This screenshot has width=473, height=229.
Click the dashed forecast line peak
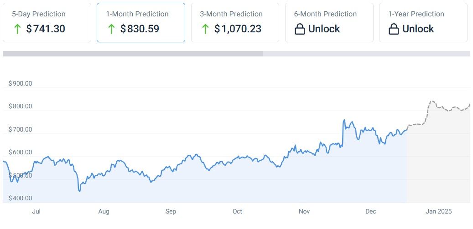tap(431, 101)
